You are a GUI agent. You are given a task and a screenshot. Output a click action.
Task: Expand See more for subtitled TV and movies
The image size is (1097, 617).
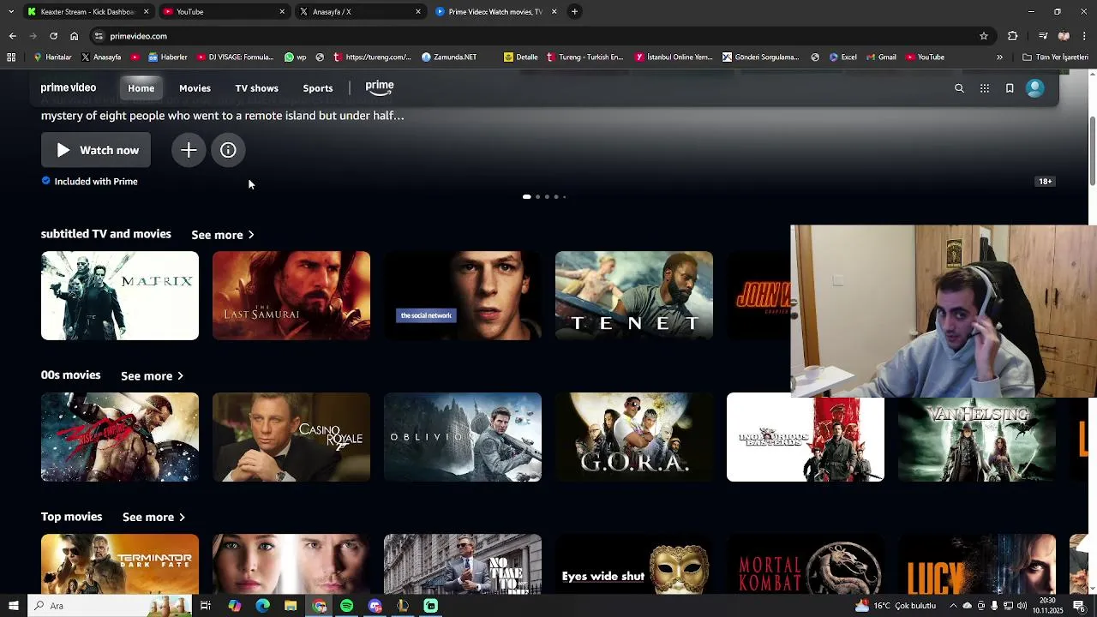223,235
